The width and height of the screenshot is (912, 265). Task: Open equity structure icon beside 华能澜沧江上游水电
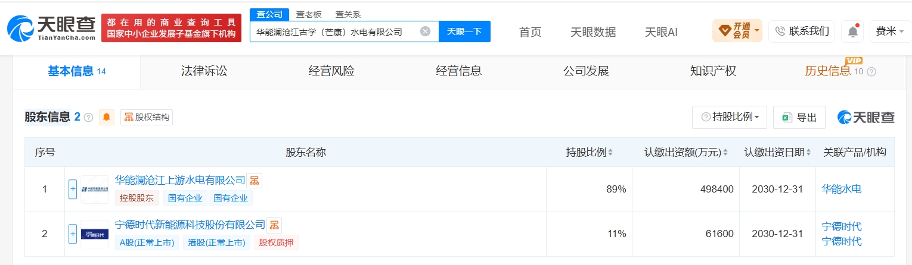coord(254,180)
